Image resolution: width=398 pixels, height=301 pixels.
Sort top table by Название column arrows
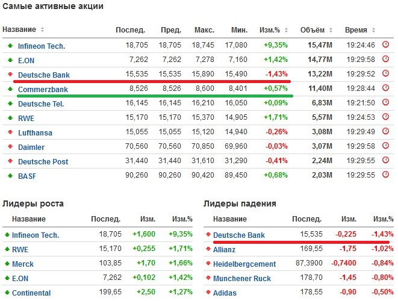click(x=42, y=30)
